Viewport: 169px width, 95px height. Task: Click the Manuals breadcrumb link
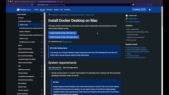coord(55,15)
